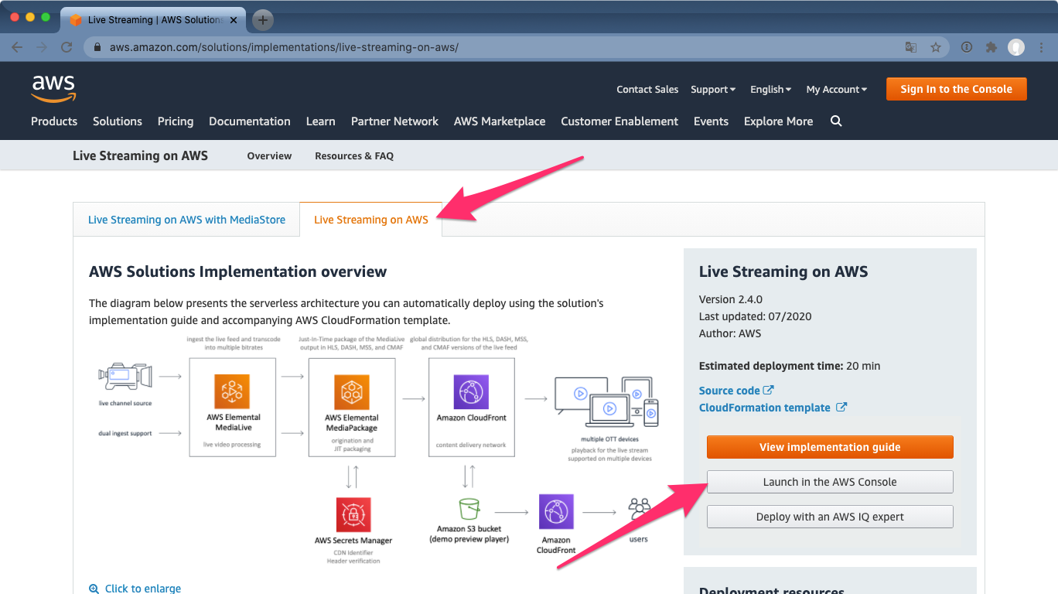Click Contact Sales link
The image size is (1058, 594).
pos(647,89)
